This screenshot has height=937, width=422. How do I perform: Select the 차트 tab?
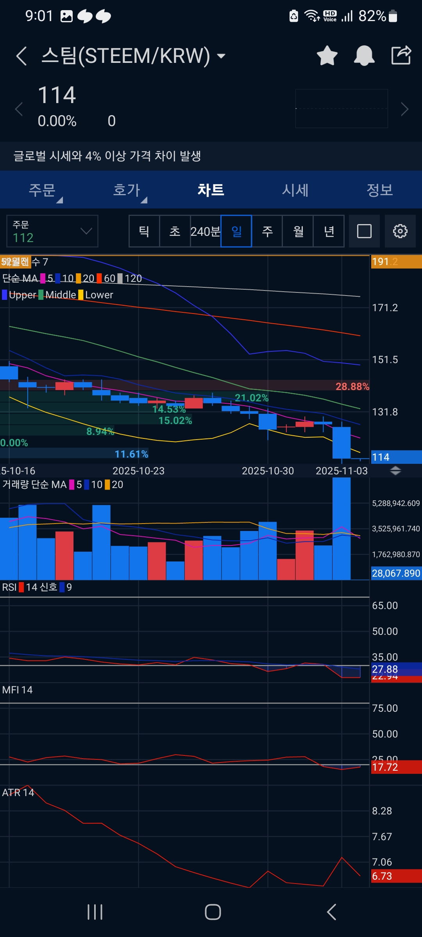click(x=211, y=190)
